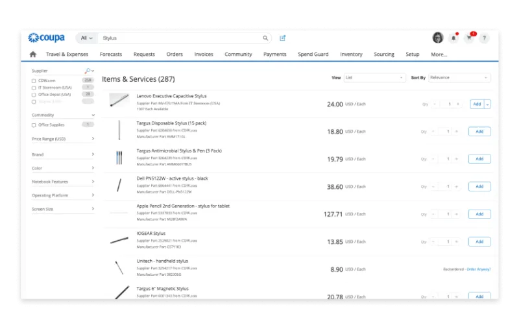Increase quantity for Apple Pencil 2nd Generation
The image size is (519, 329).
[457, 214]
